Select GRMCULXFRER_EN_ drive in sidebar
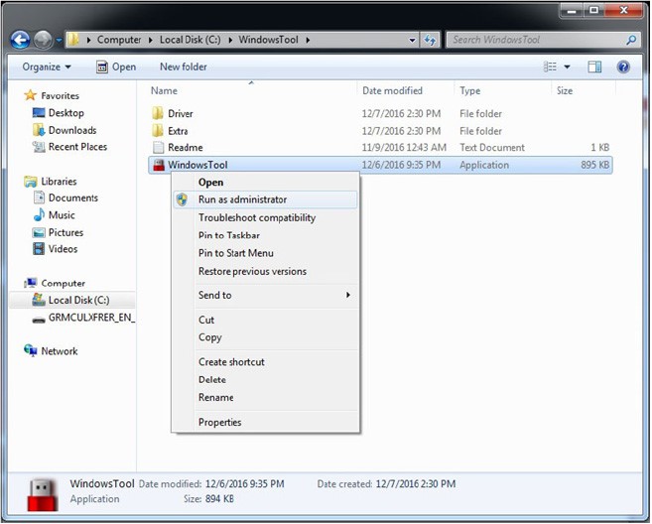This screenshot has height=524, width=652. click(x=83, y=319)
